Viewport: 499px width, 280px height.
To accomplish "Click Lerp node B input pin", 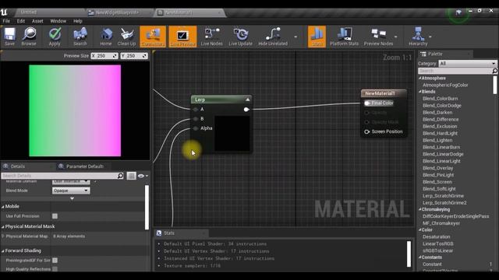I will coord(196,119).
